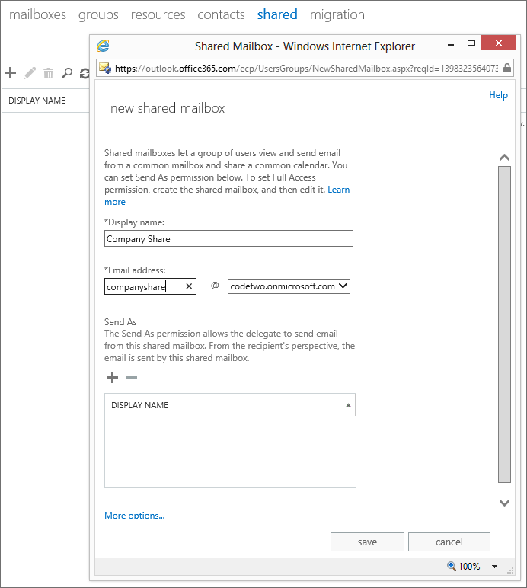Image resolution: width=527 pixels, height=588 pixels.
Task: Click the save button
Action: 367,542
